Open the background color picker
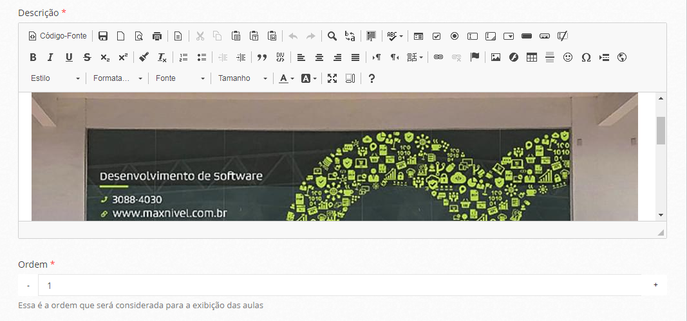Screen dimensions: 687x321 [308, 78]
